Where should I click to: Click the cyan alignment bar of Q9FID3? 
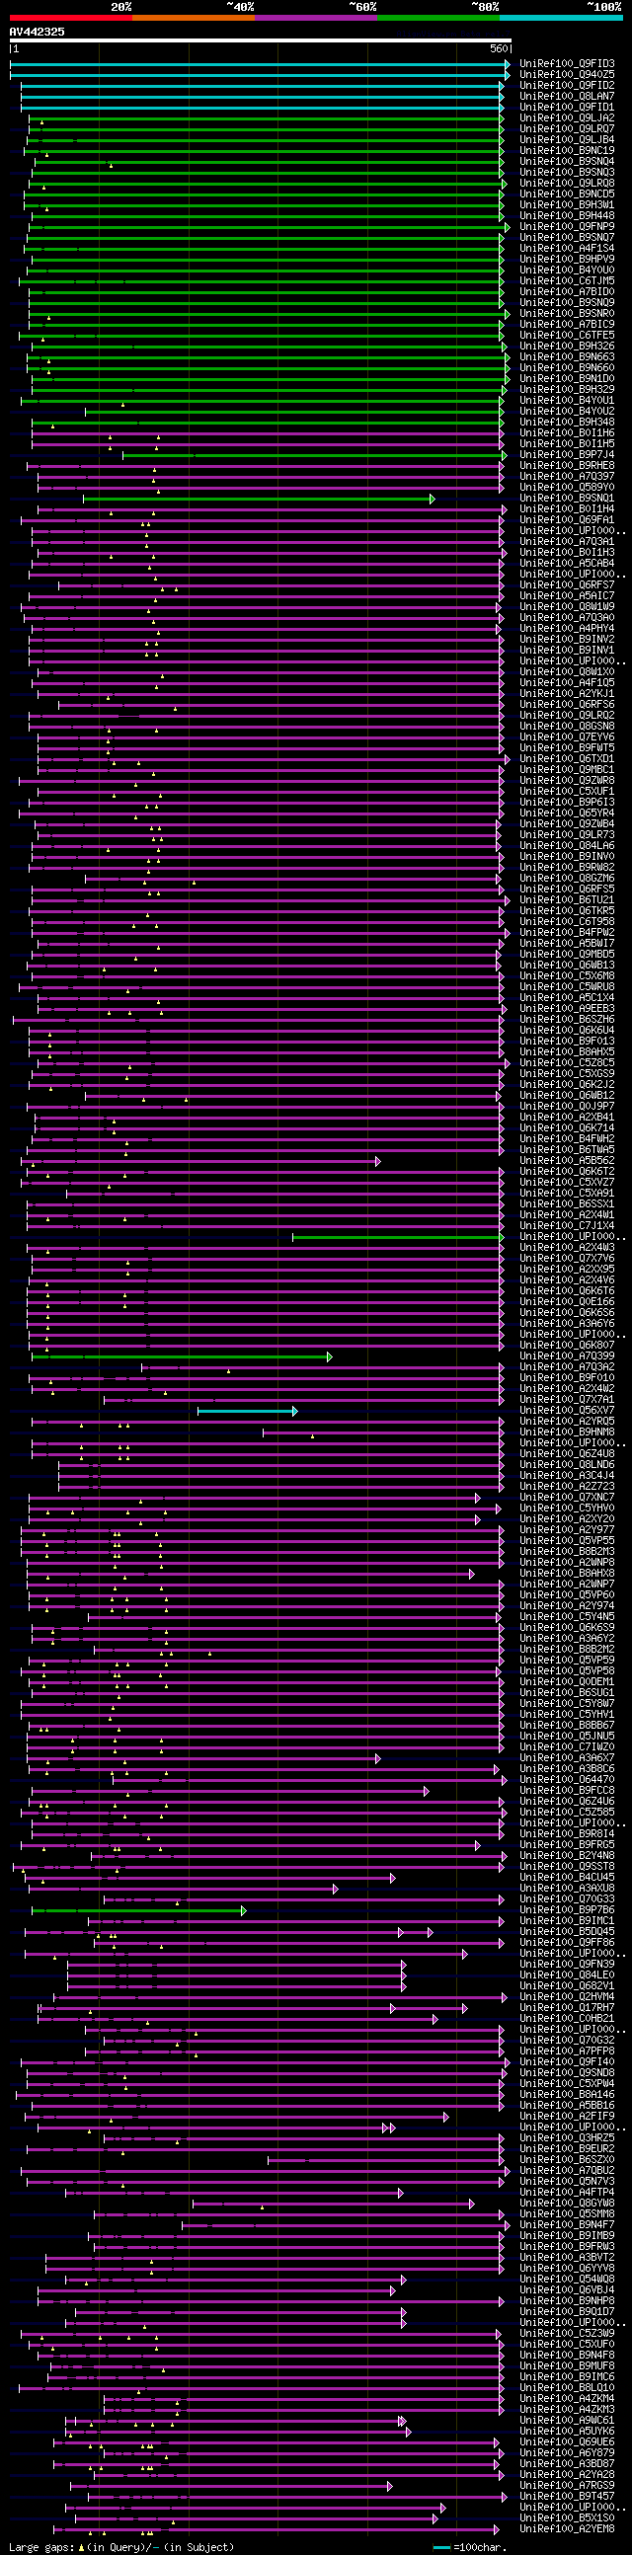click(261, 63)
